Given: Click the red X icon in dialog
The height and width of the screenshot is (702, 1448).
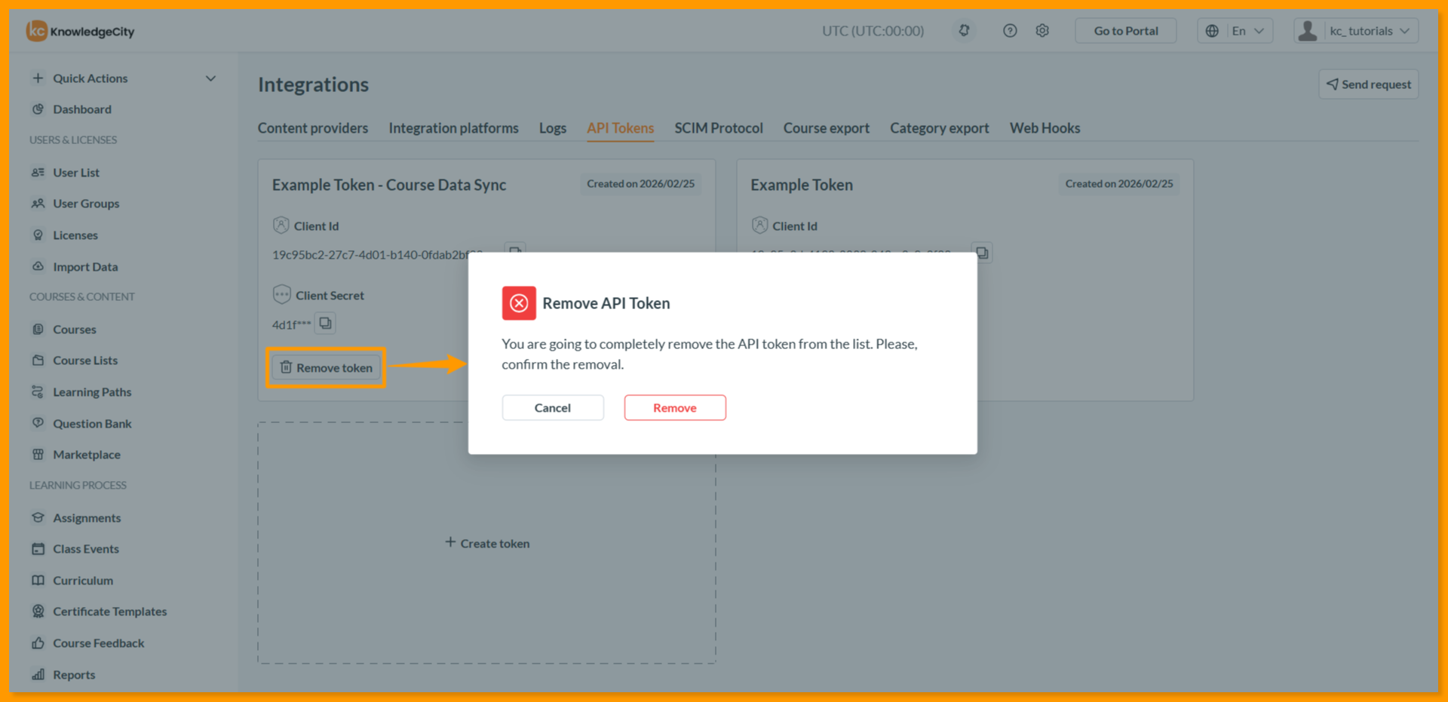Looking at the screenshot, I should click(519, 303).
